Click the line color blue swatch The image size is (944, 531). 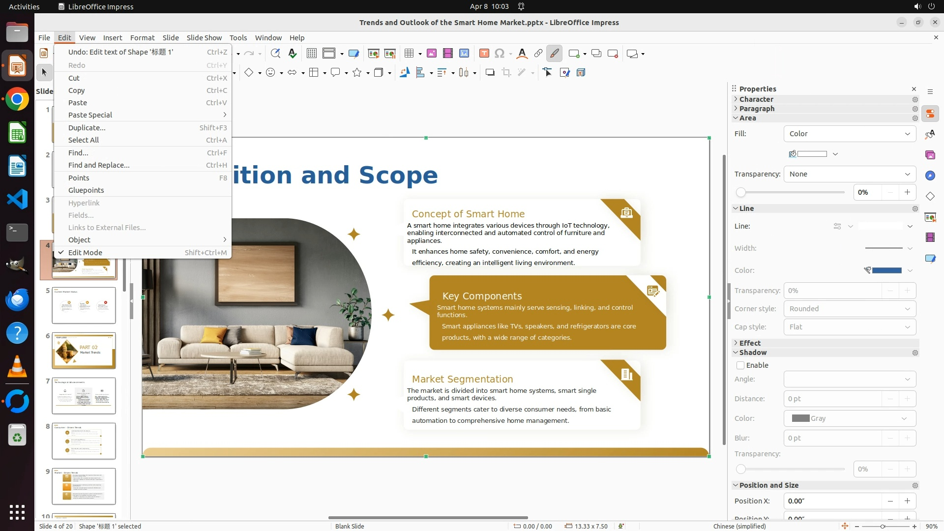[886, 270]
